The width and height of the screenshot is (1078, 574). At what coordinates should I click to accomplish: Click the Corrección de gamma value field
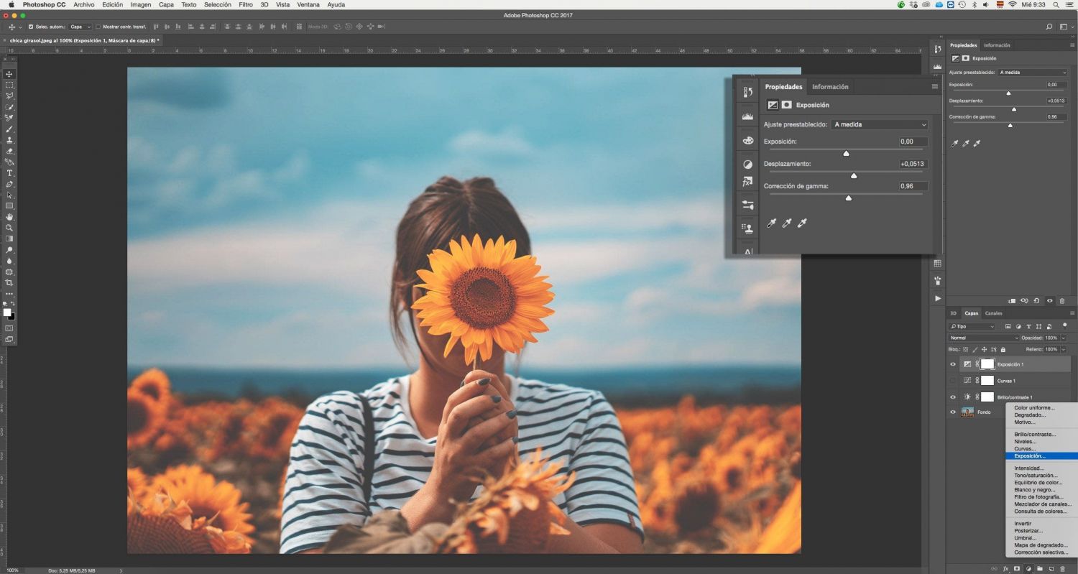coord(913,186)
